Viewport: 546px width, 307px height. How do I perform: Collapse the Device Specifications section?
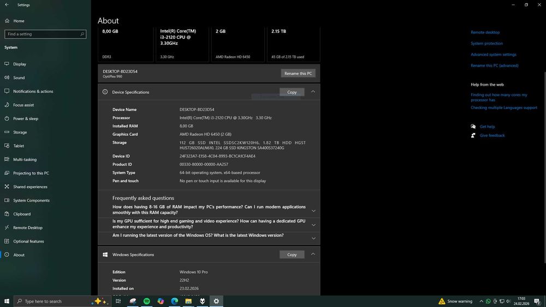click(x=313, y=92)
